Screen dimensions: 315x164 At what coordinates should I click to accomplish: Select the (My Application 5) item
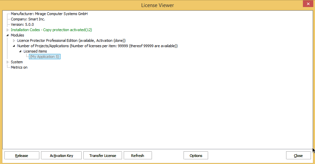point(45,57)
